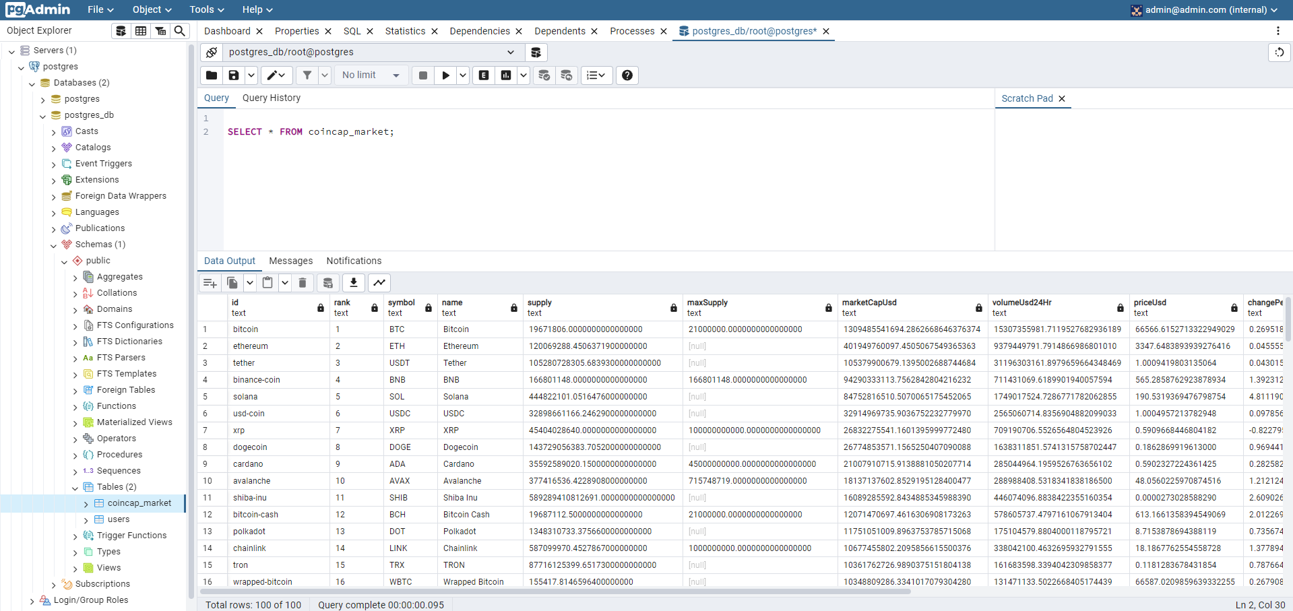The height and width of the screenshot is (611, 1293).
Task: Open the admin@admin.com user menu
Action: [x=1205, y=9]
